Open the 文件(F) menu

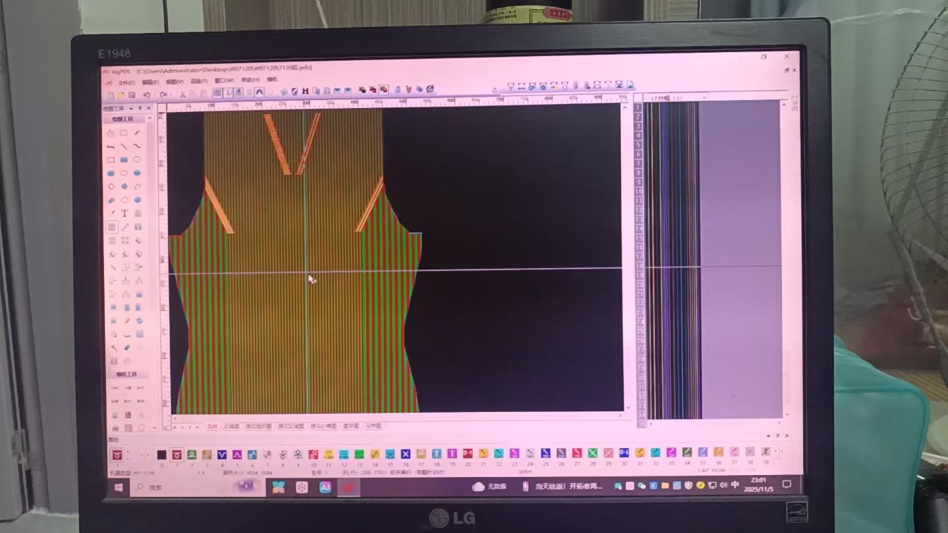(x=126, y=83)
